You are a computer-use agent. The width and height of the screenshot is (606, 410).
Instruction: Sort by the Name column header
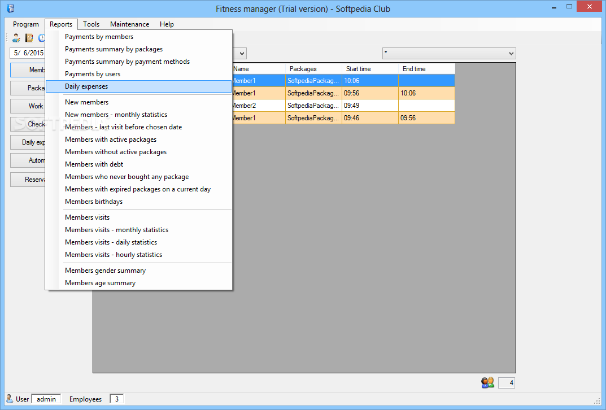click(x=259, y=69)
